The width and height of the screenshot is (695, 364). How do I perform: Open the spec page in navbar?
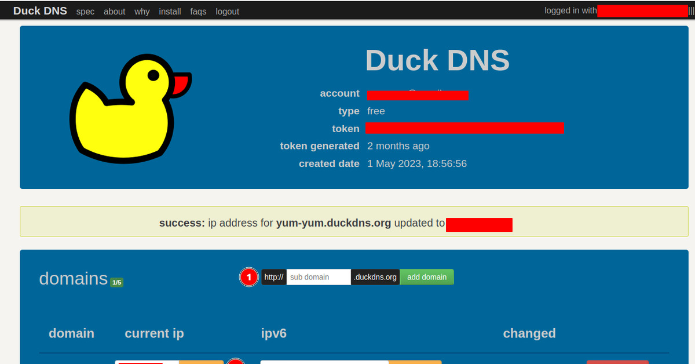click(x=85, y=12)
